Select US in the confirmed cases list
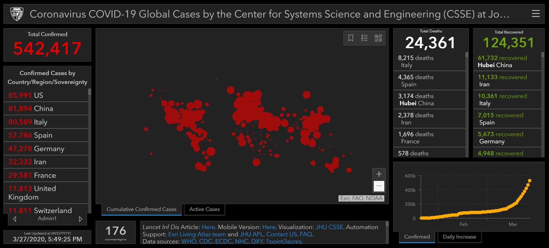The height and width of the screenshot is (248, 549). pos(46,95)
